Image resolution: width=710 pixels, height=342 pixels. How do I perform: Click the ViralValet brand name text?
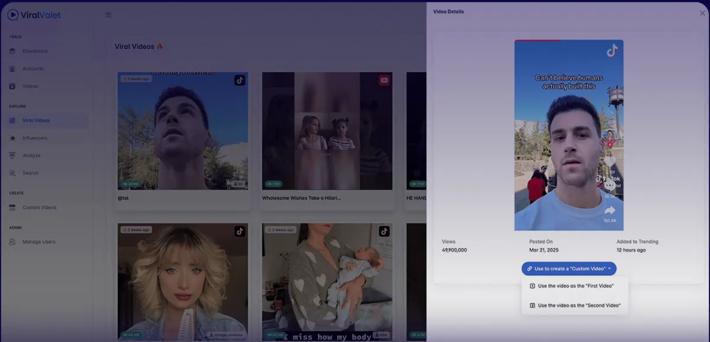pyautogui.click(x=42, y=15)
